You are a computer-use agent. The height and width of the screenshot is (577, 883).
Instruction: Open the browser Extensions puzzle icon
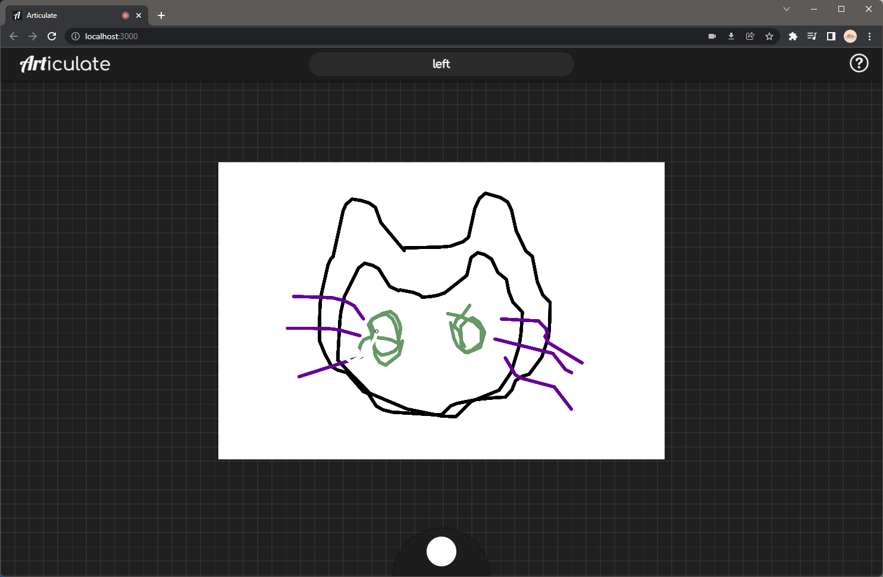(x=793, y=36)
